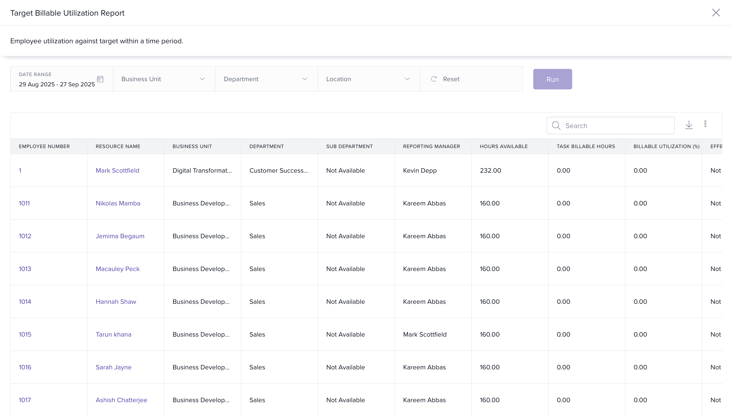Close the report with the X icon
Image resolution: width=732 pixels, height=416 pixels.
pyautogui.click(x=716, y=13)
